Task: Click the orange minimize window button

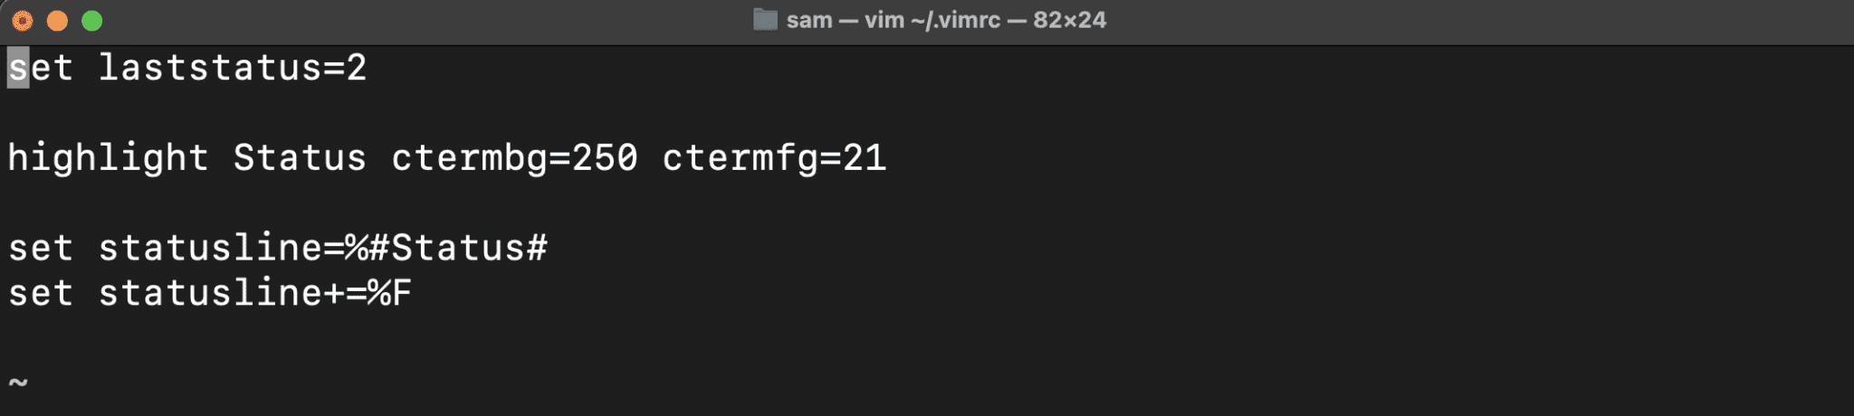Action: [57, 20]
